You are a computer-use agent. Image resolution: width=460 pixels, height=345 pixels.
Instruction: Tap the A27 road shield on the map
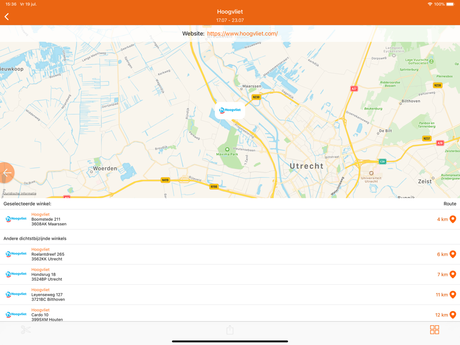354,89
